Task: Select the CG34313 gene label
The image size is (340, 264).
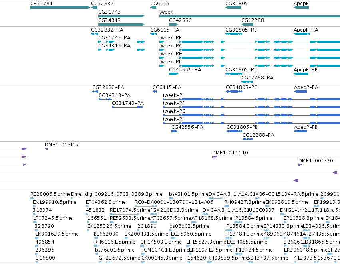Action: click(x=109, y=20)
